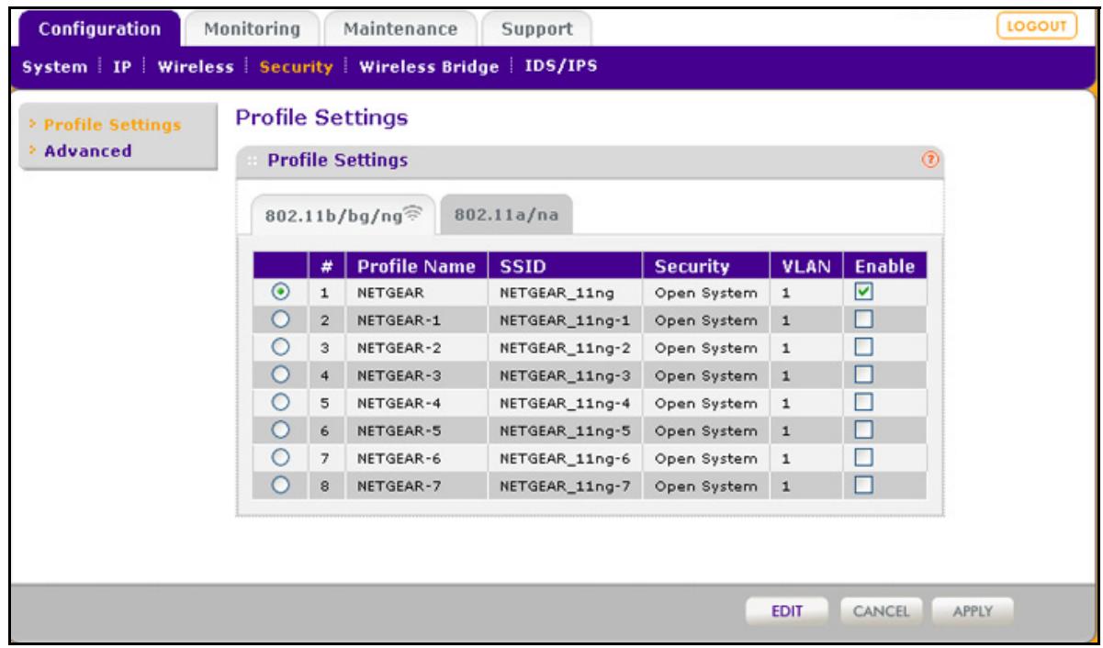Select radio button for NETGEAR-4 profile
The width and height of the screenshot is (1103, 648).
pos(283,401)
